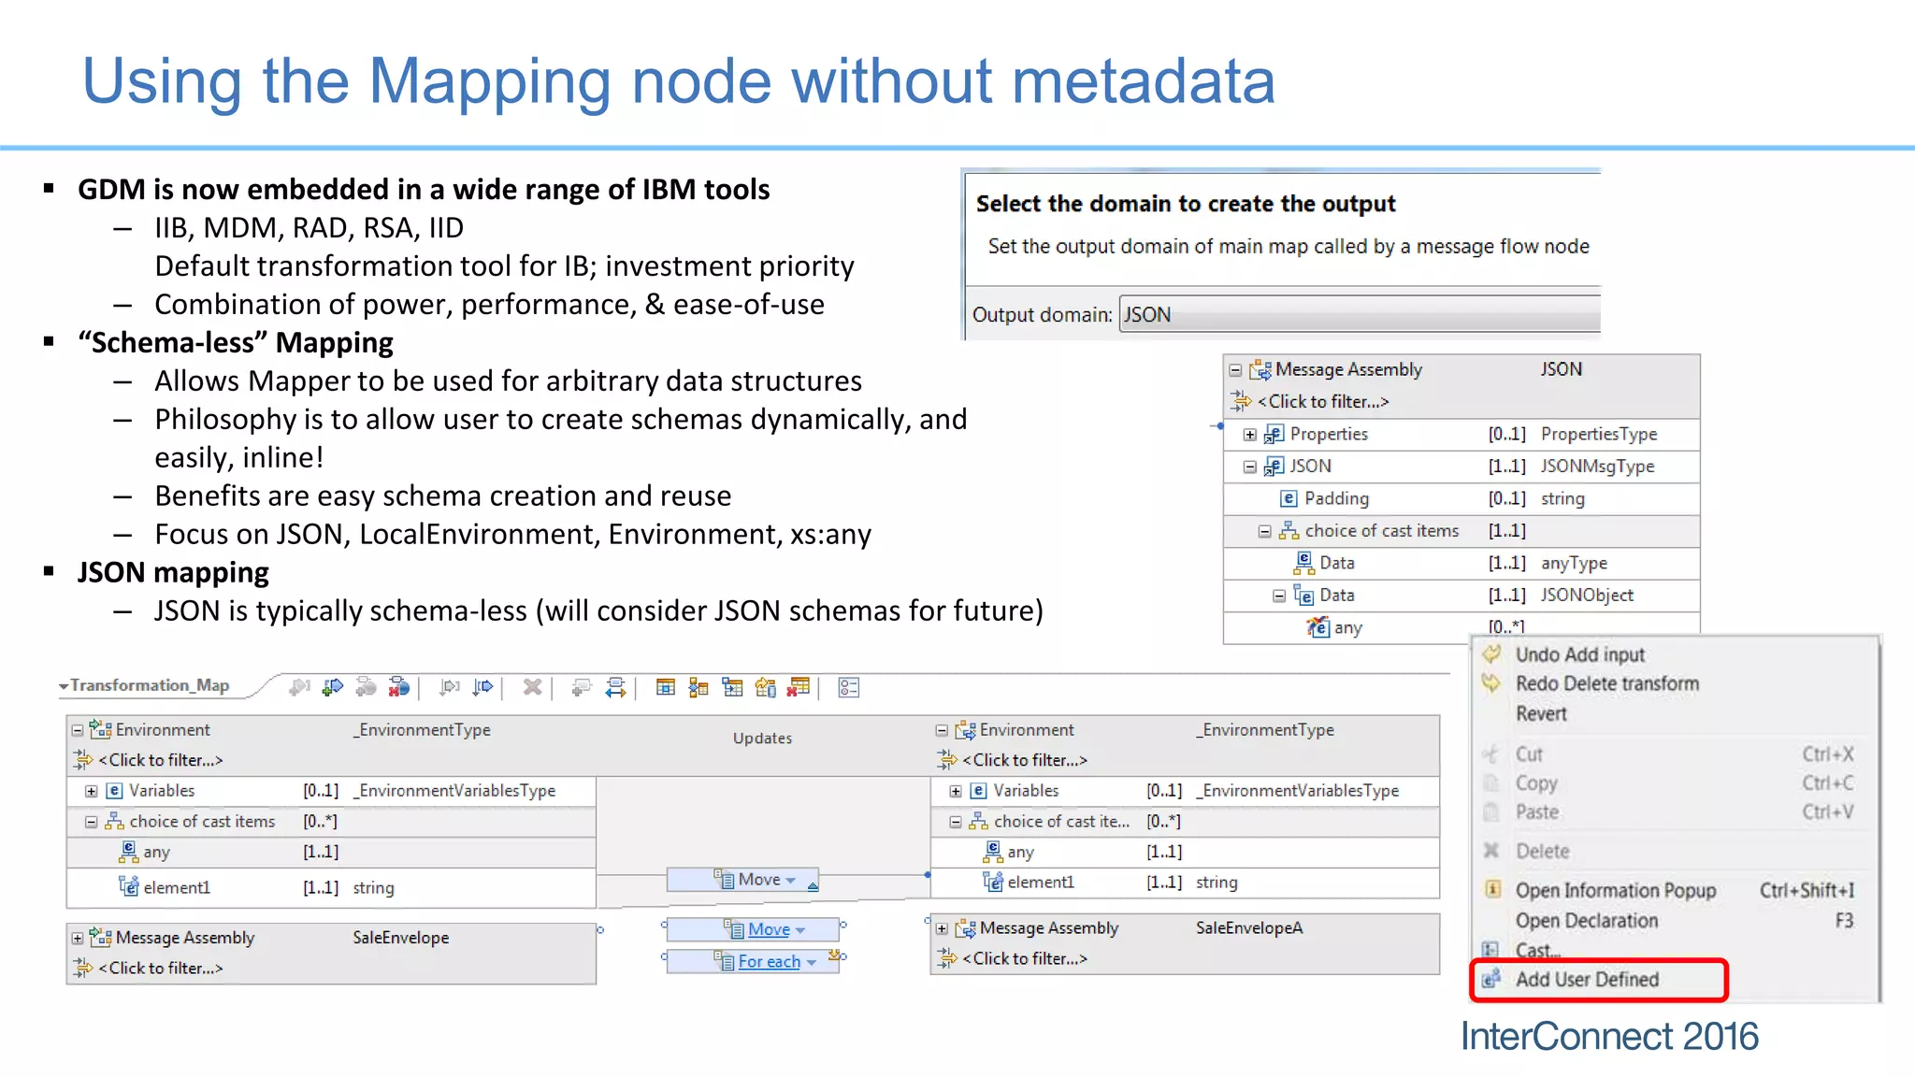Open the Transformation_Map tab dropdown arrow
The width and height of the screenshot is (1915, 1077).
[63, 686]
